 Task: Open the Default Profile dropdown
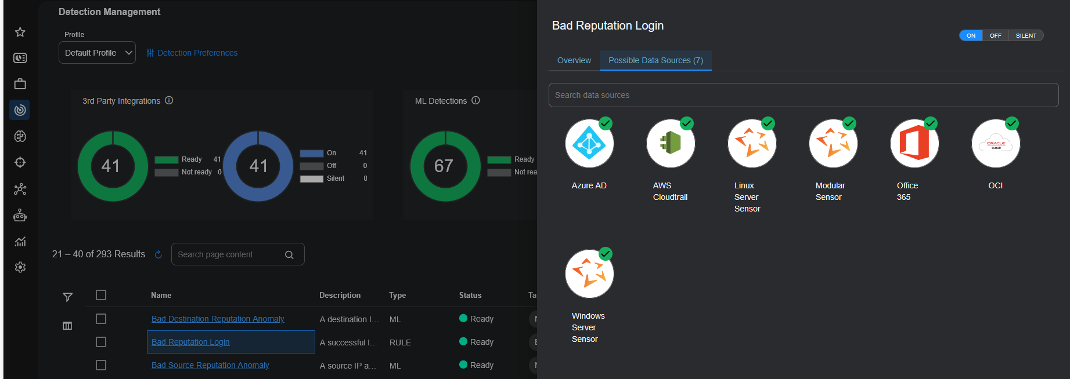(97, 53)
